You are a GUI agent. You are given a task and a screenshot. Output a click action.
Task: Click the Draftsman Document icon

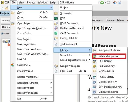point(56,28)
